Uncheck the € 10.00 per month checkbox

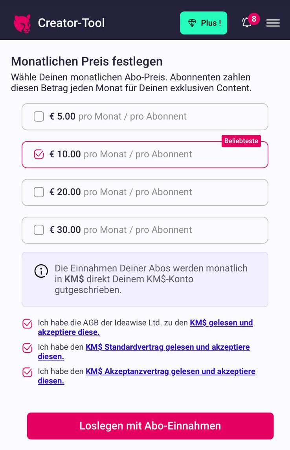point(39,155)
